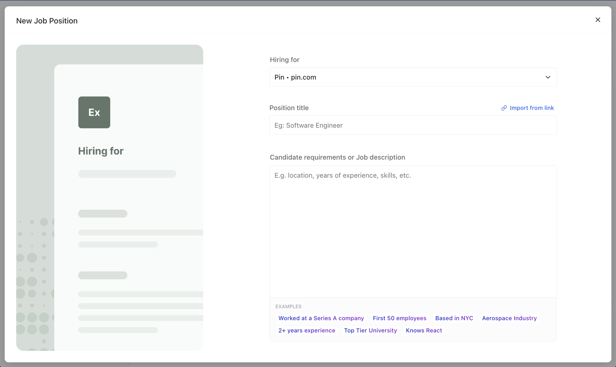
Task: Select the Based in NYC example tag
Action: pyautogui.click(x=454, y=318)
